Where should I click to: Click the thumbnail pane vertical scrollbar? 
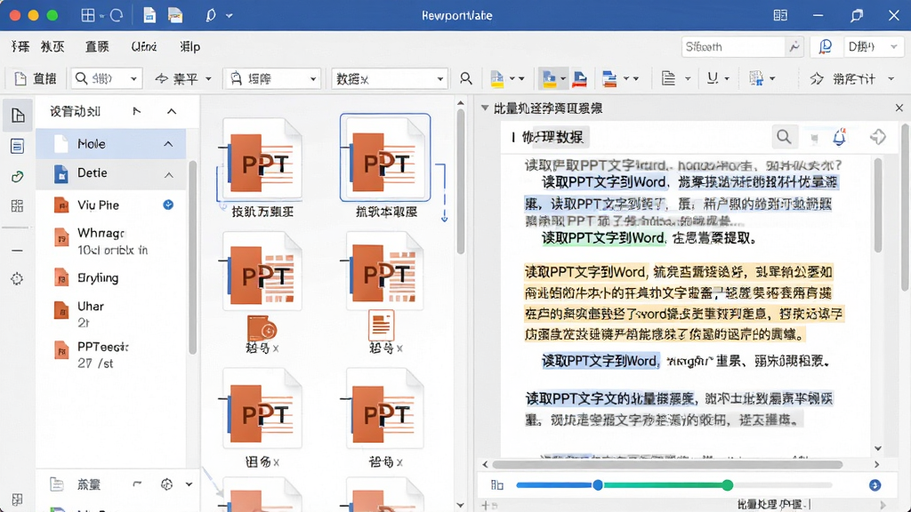[461, 181]
